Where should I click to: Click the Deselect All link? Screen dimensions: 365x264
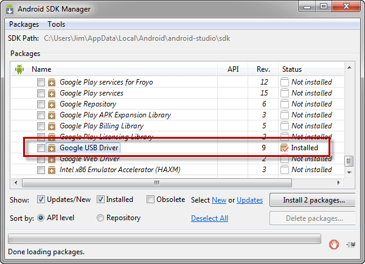(x=209, y=218)
